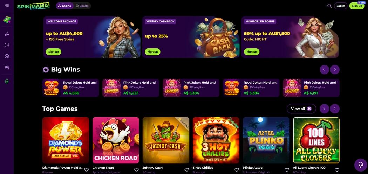Switch to the Sports tab
Viewport: 368px width, 174px height.
coord(82,6)
